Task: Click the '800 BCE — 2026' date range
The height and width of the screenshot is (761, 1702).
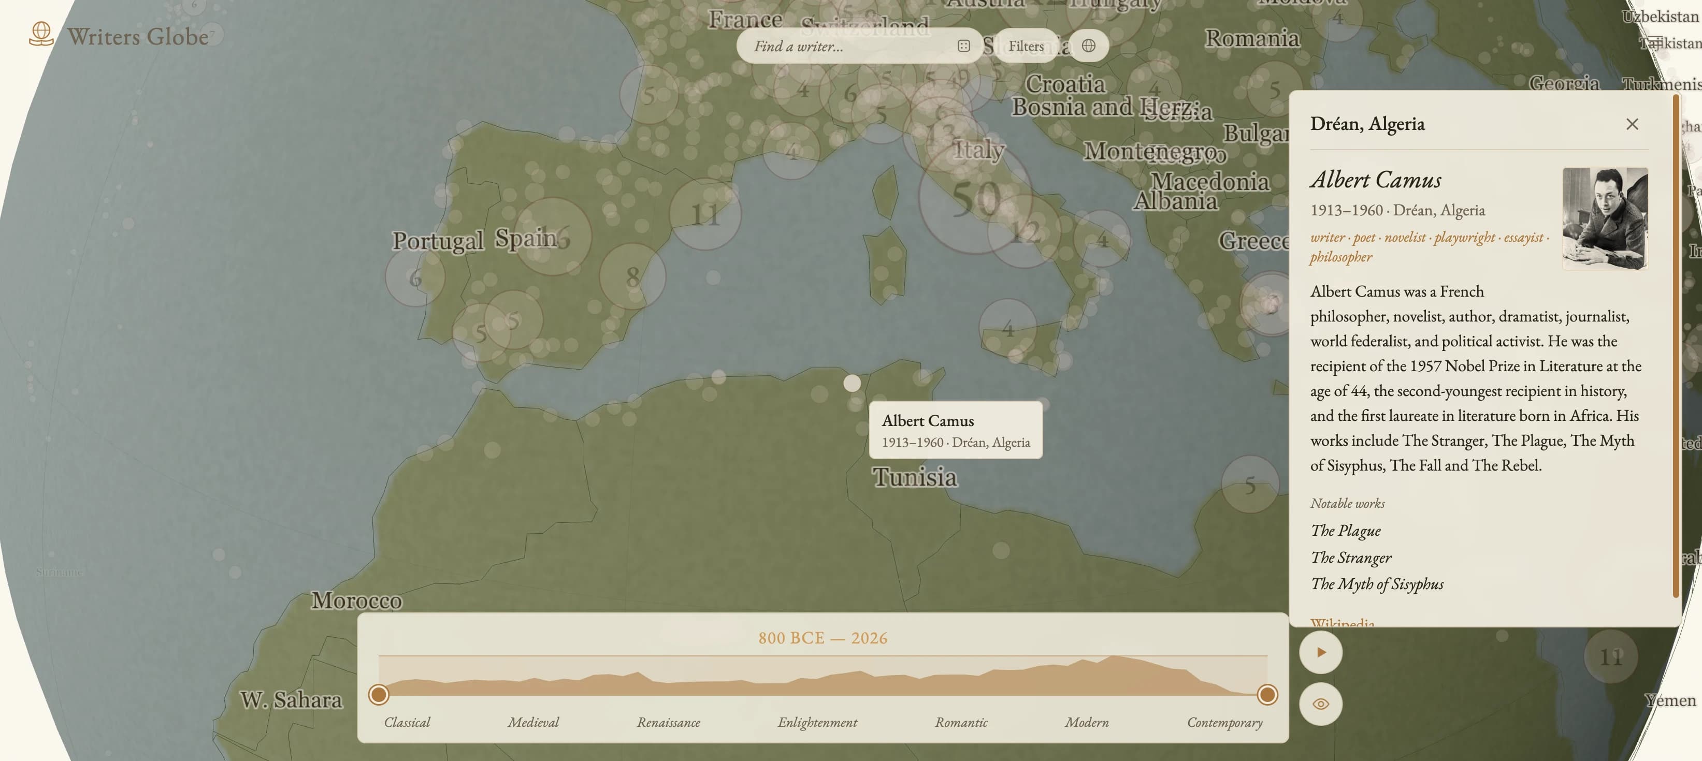Action: 823,637
